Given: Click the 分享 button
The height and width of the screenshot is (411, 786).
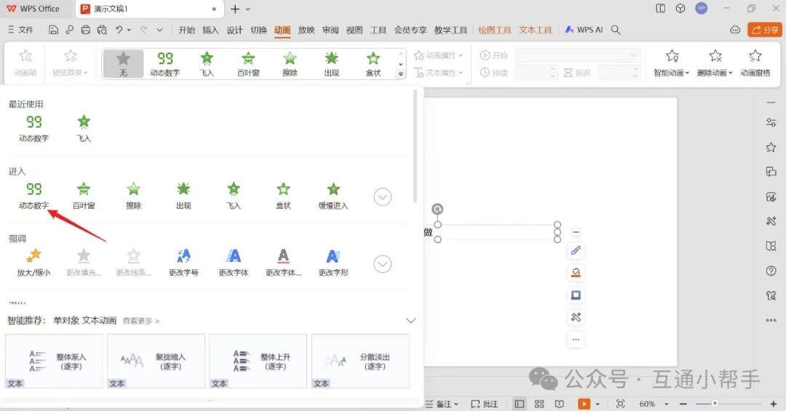Looking at the screenshot, I should 765,30.
